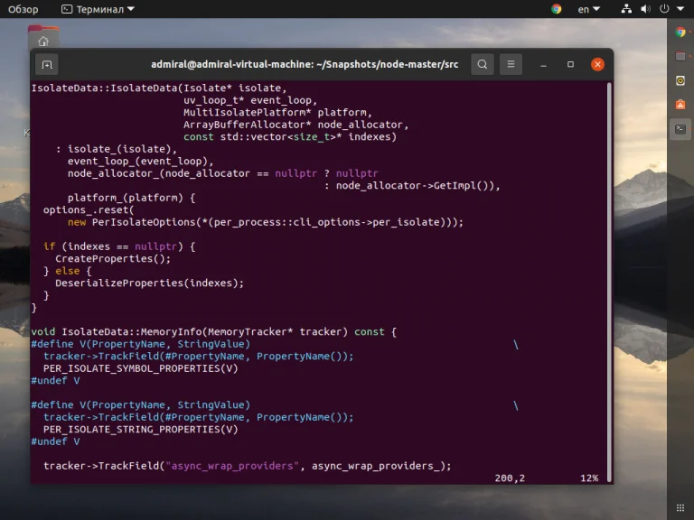The image size is (694, 520).
Task: Click the volume speaker icon
Action: pyautogui.click(x=645, y=9)
